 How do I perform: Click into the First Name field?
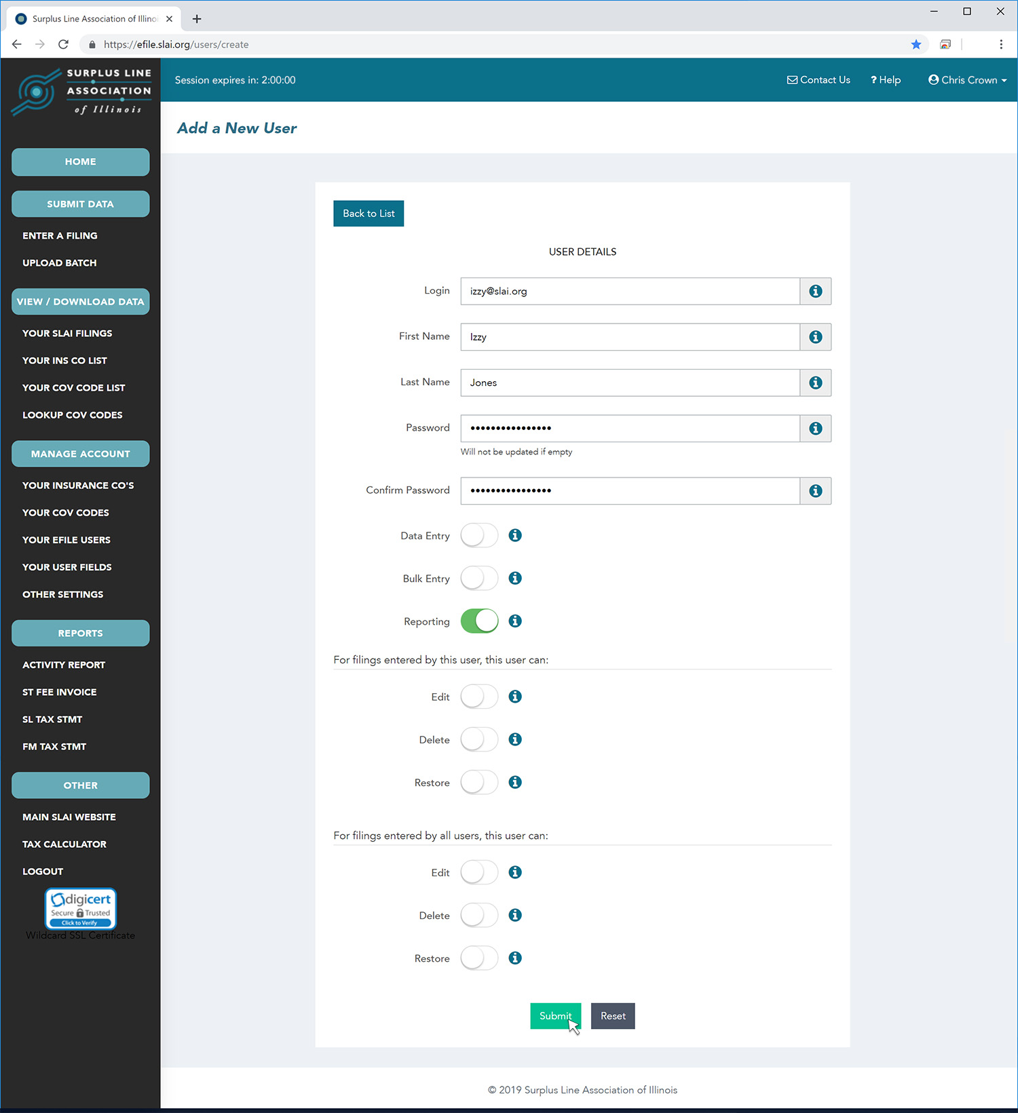[630, 337]
